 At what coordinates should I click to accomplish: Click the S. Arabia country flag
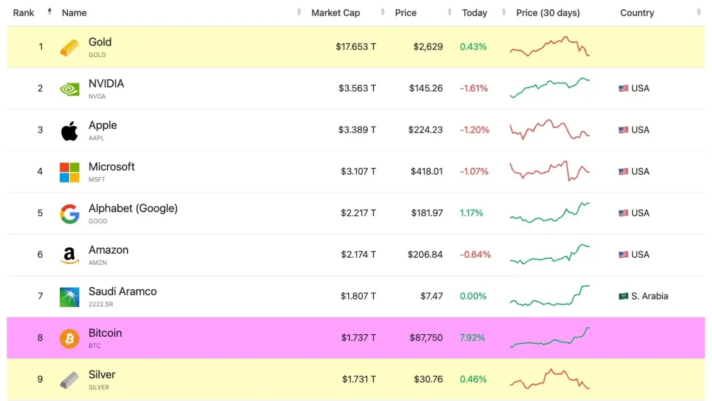tap(623, 296)
